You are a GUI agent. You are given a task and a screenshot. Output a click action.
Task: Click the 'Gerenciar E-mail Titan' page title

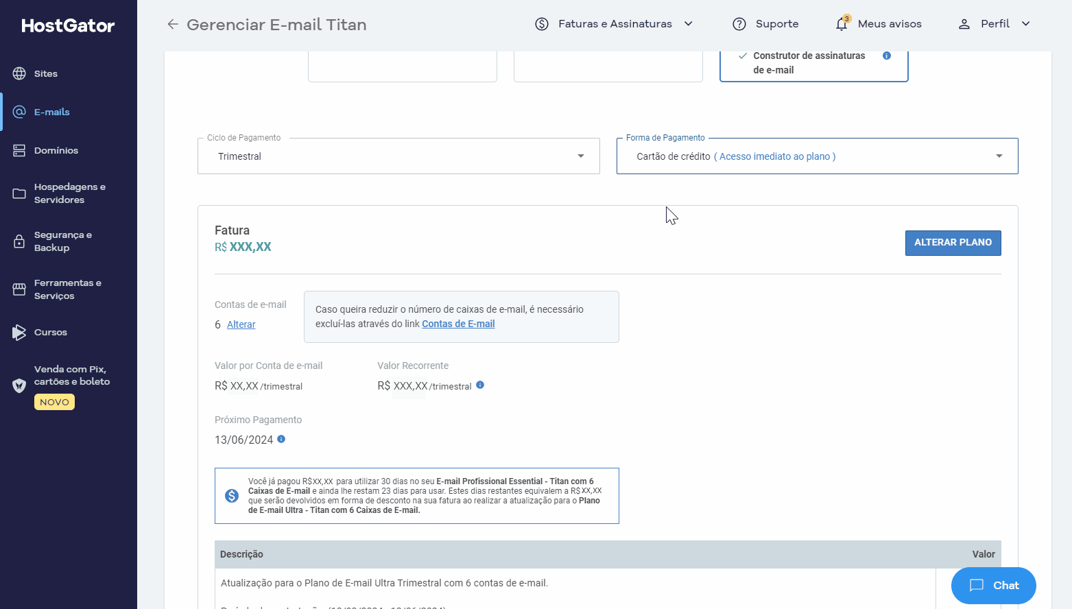click(276, 25)
